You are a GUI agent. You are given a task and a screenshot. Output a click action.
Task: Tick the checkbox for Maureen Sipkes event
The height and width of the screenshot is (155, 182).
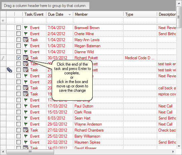pyautogui.click(x=18, y=142)
